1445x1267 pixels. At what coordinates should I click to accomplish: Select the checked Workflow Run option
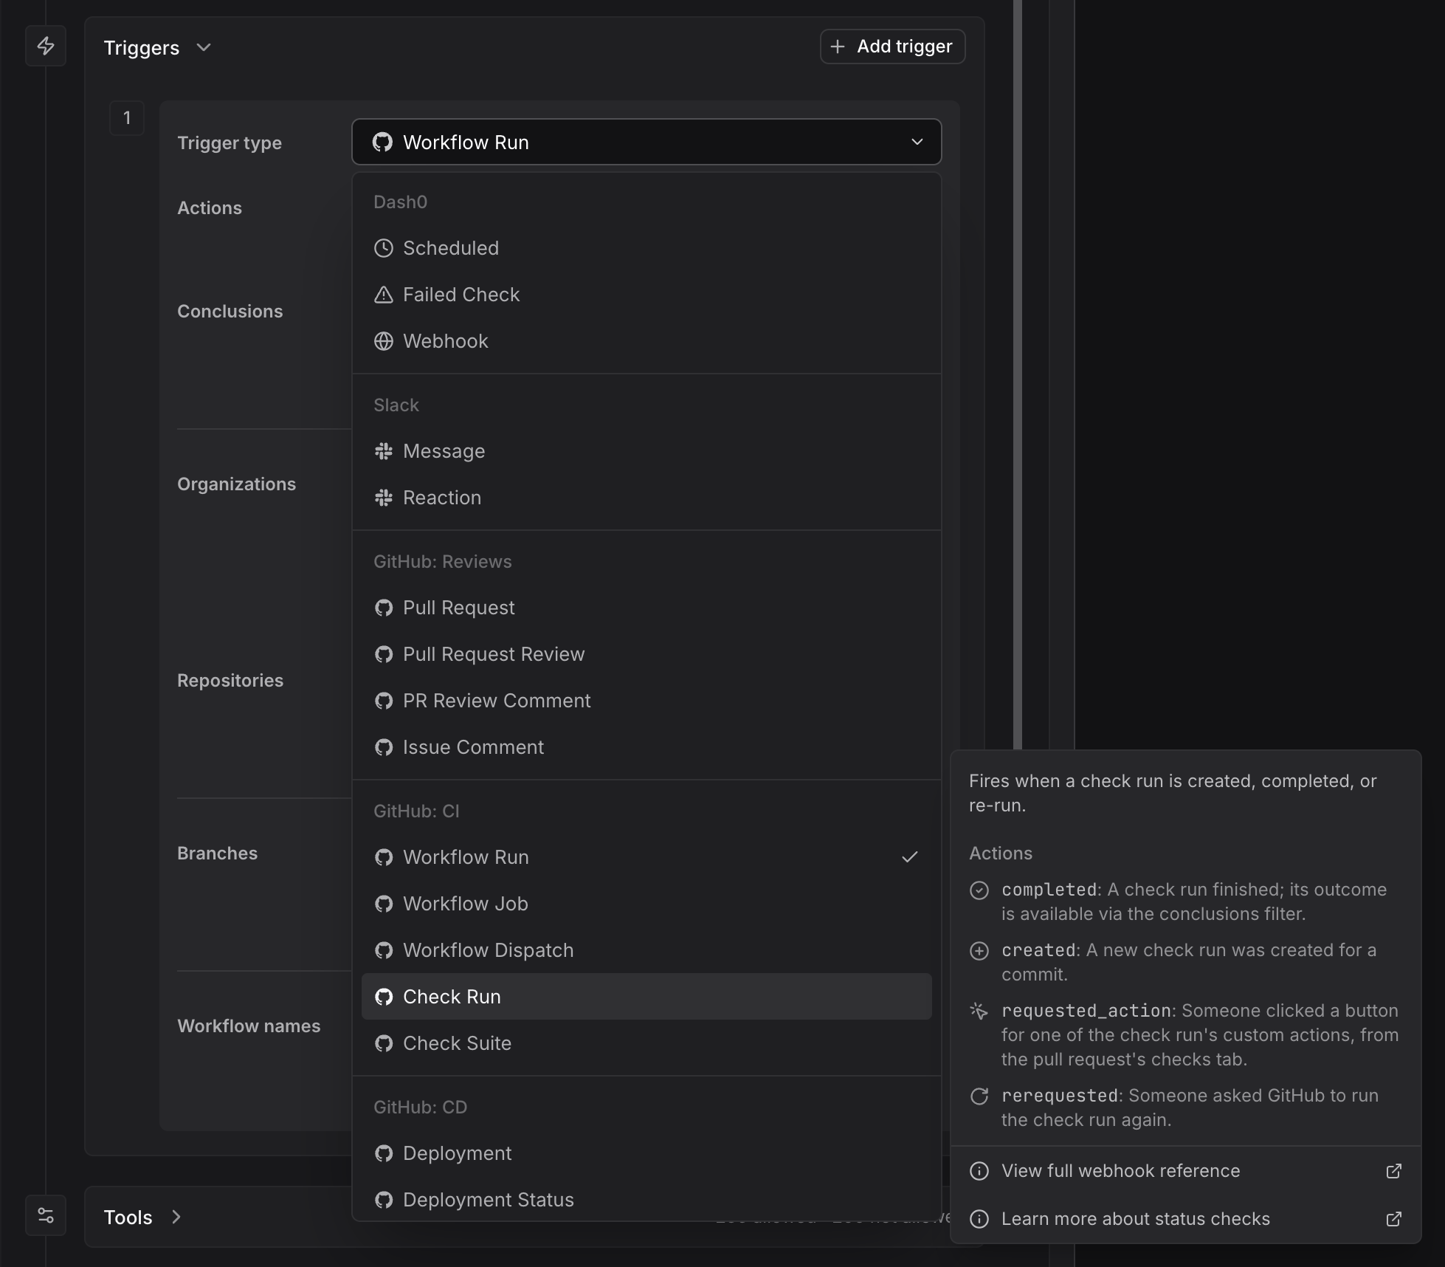646,857
